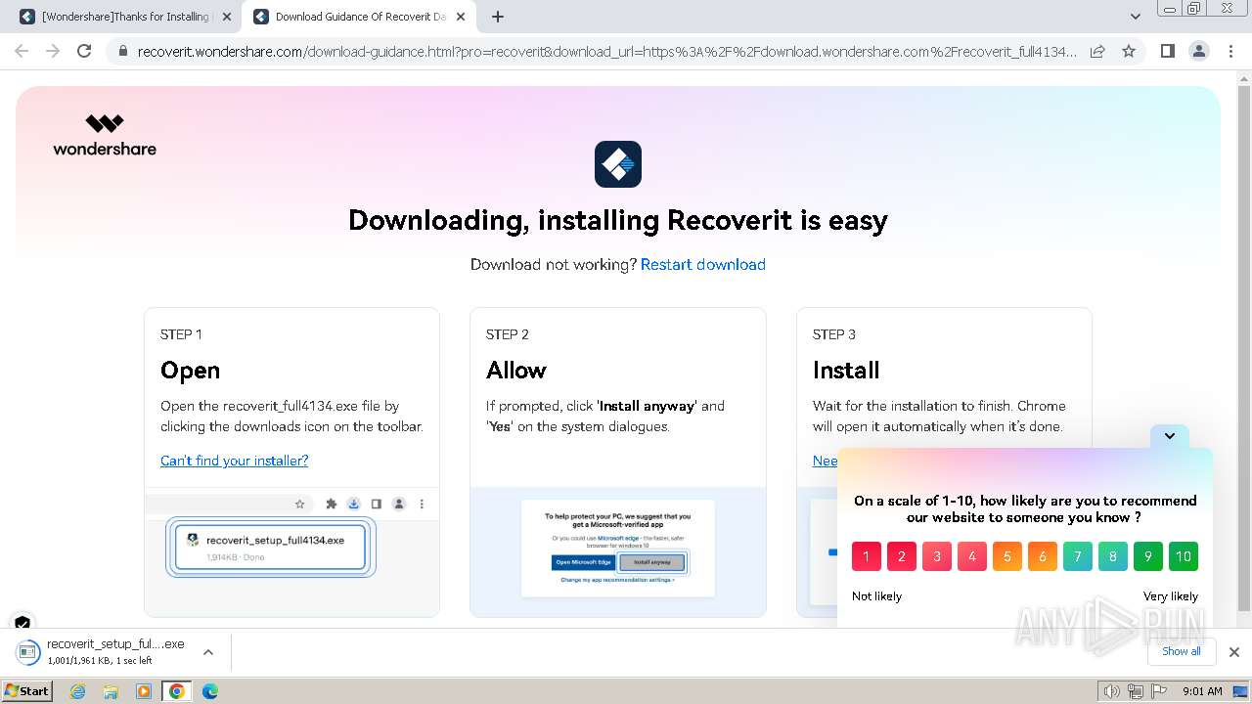Click the Step 1 downloads illustration
Screen dimensions: 1252x704
(x=291, y=552)
